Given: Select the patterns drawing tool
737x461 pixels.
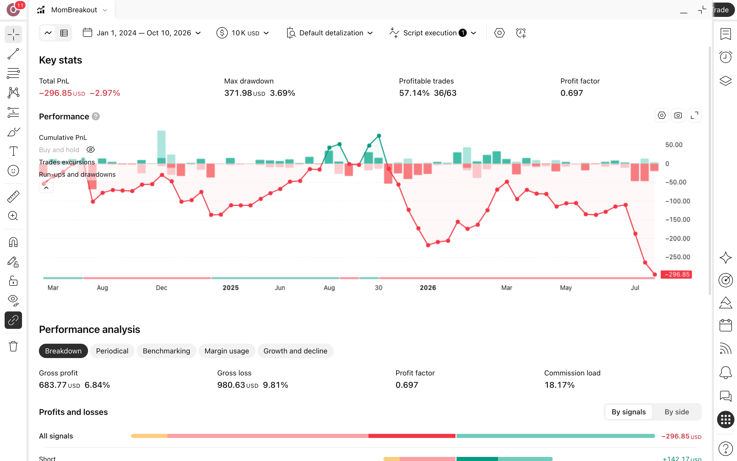Looking at the screenshot, I should (x=13, y=93).
